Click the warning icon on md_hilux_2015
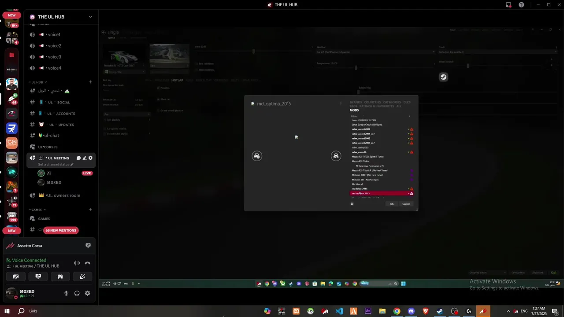 click(x=412, y=189)
